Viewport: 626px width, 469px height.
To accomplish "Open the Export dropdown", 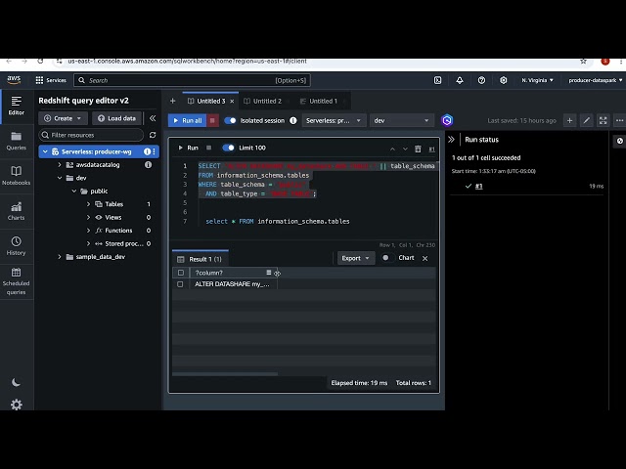I will click(x=355, y=258).
